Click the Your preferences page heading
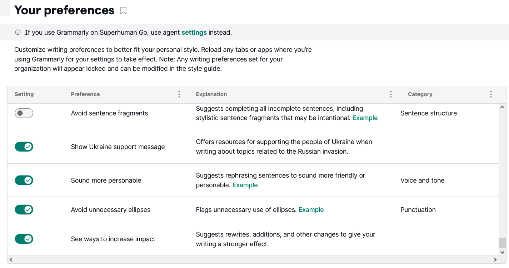This screenshot has height=268, width=509. tap(64, 10)
